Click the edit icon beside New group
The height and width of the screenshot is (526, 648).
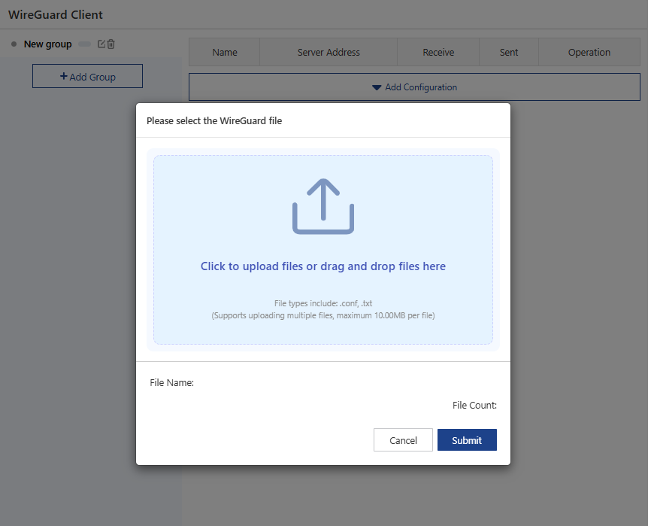click(x=101, y=44)
